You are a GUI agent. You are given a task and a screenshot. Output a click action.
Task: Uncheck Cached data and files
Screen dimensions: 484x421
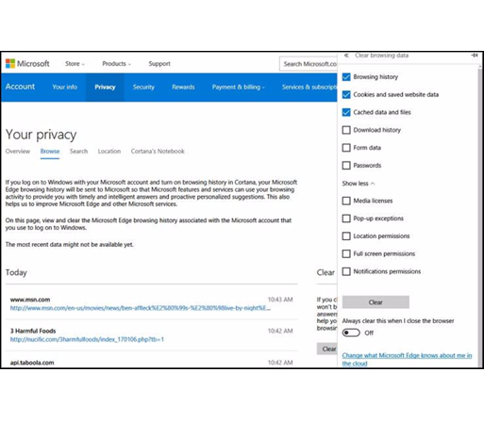[x=346, y=112]
